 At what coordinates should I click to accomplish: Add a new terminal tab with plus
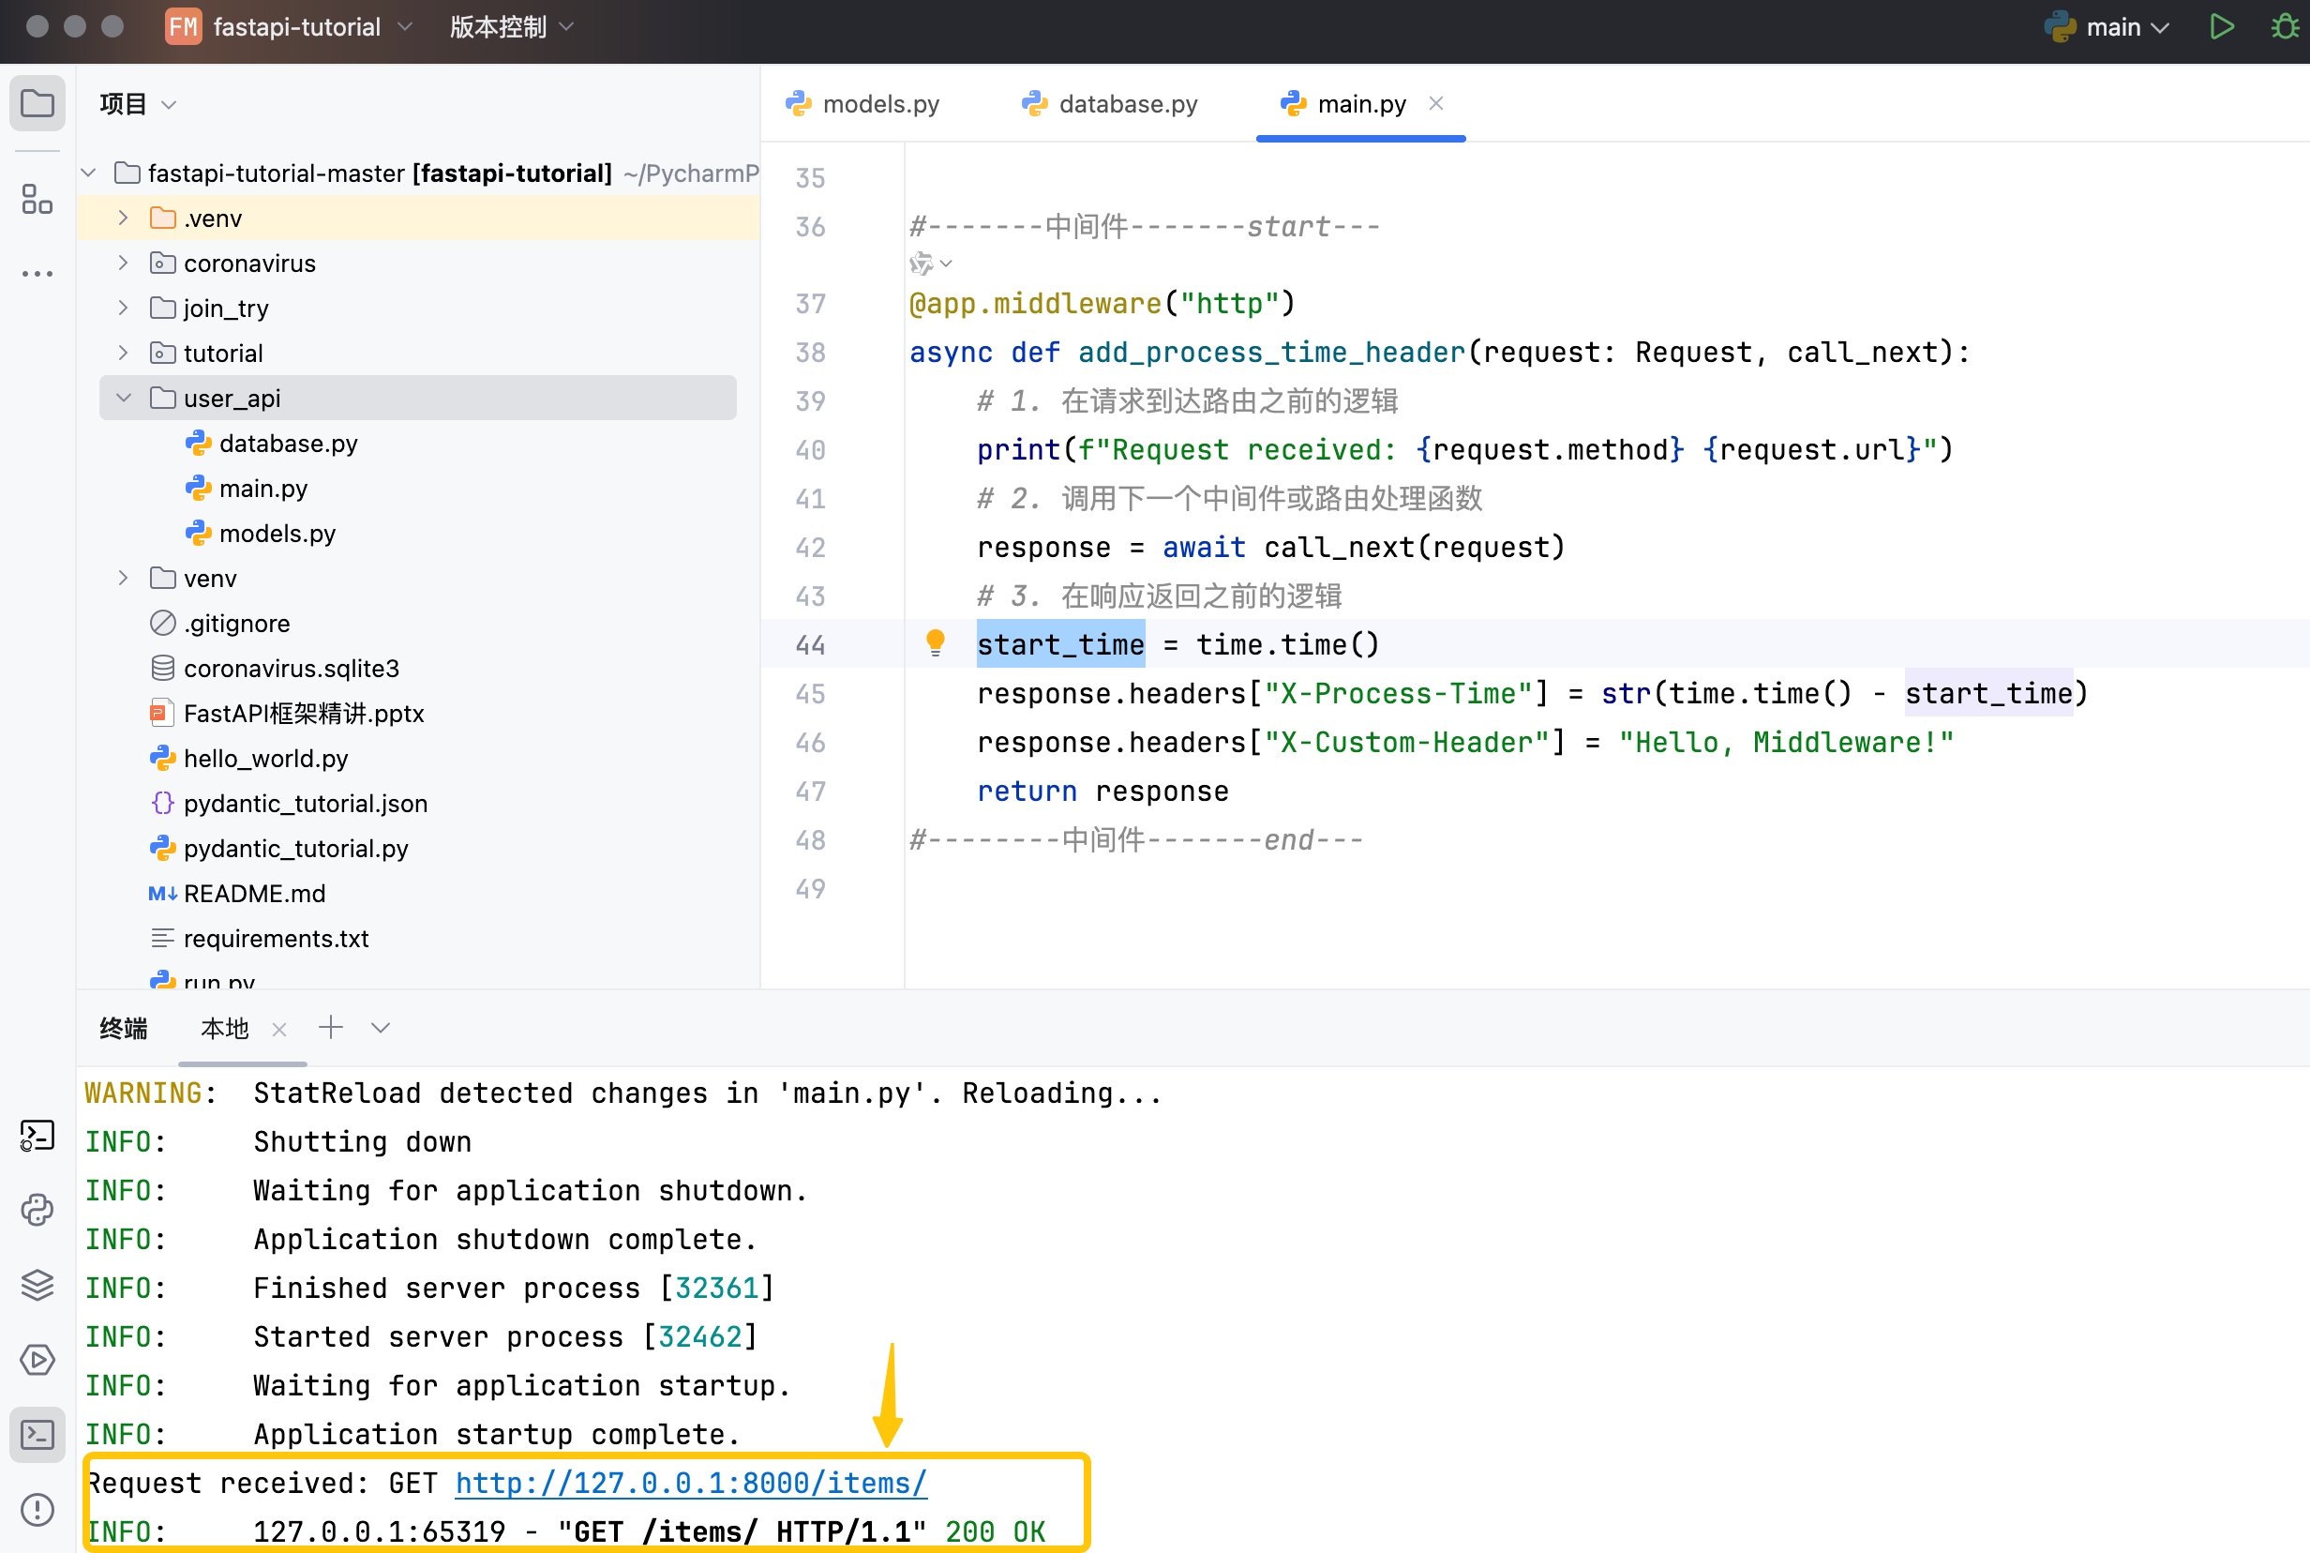pos(331,1027)
